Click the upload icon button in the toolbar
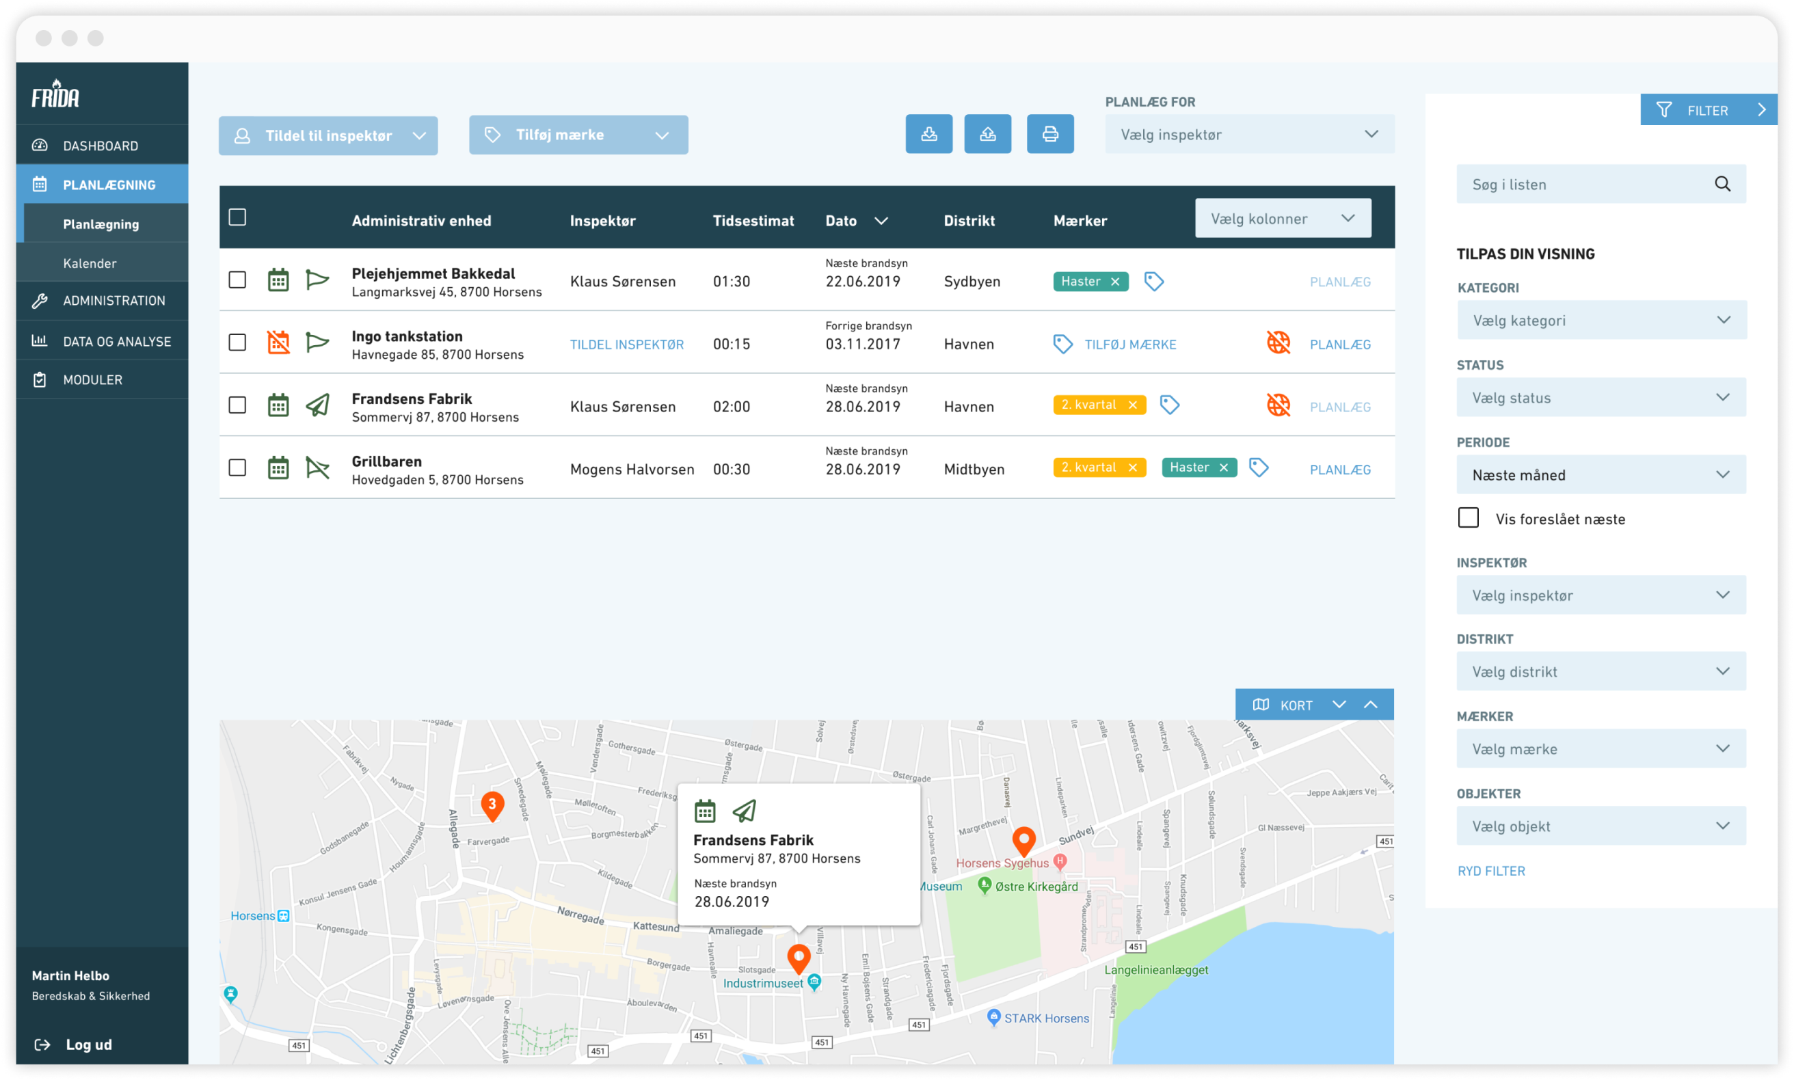The height and width of the screenshot is (1080, 1794). (x=988, y=134)
